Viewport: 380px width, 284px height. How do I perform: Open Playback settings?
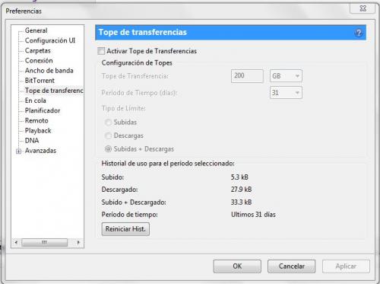click(x=38, y=131)
